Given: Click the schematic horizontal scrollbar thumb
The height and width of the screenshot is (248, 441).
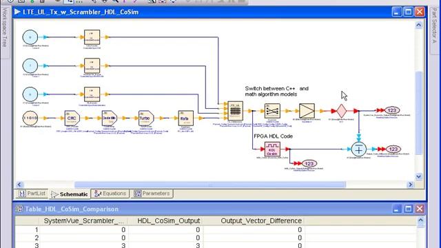Looking at the screenshot, I should 210,185.
